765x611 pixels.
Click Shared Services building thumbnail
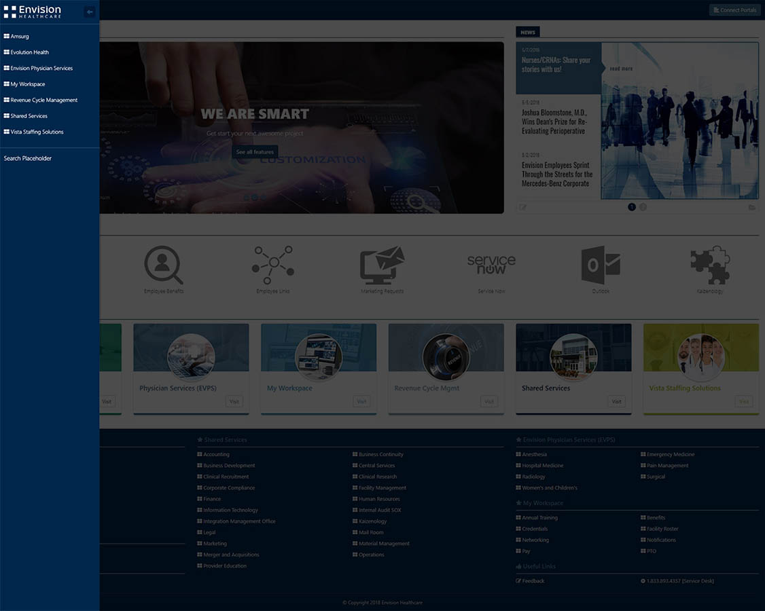[x=573, y=357]
